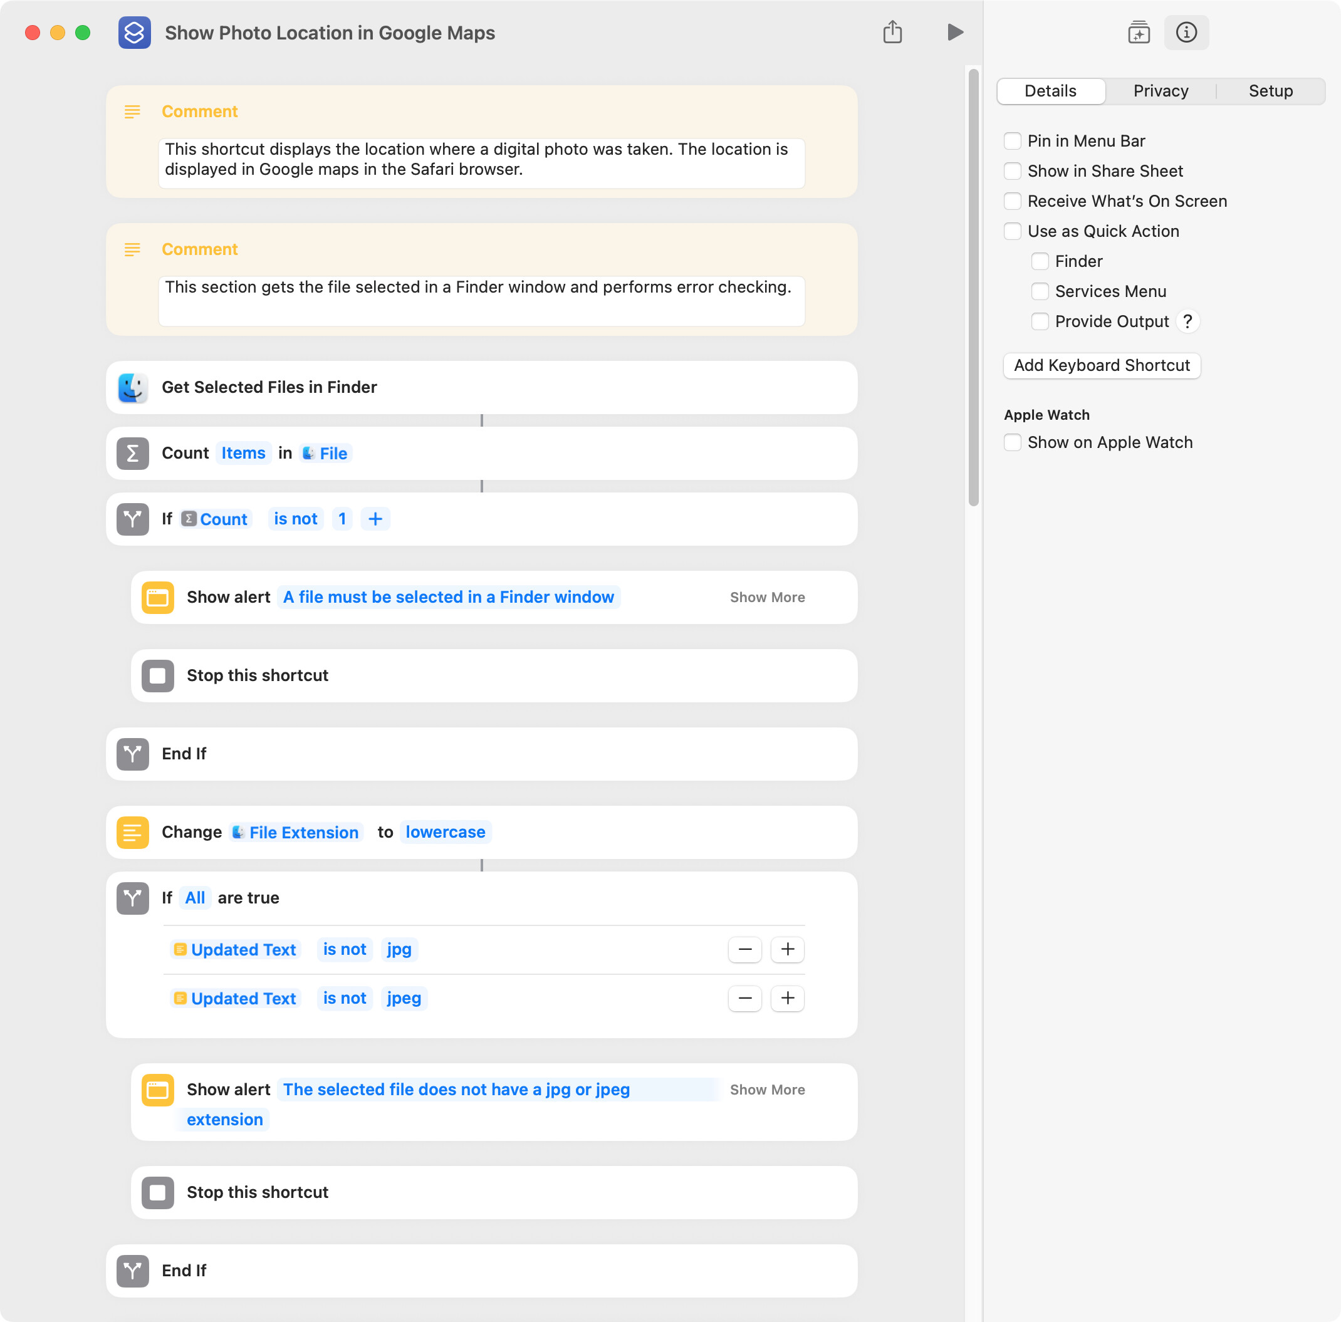Edit the second comment about error checking
1341x1322 pixels.
[x=482, y=301]
